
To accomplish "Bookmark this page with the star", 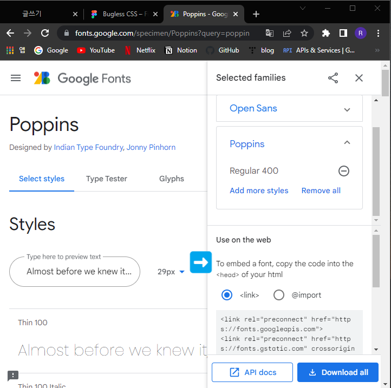I will 304,33.
